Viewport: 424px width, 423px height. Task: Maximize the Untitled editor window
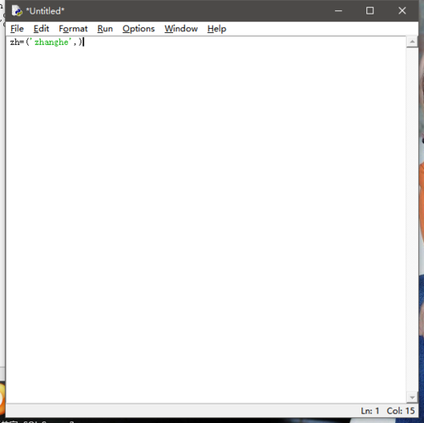(370, 11)
